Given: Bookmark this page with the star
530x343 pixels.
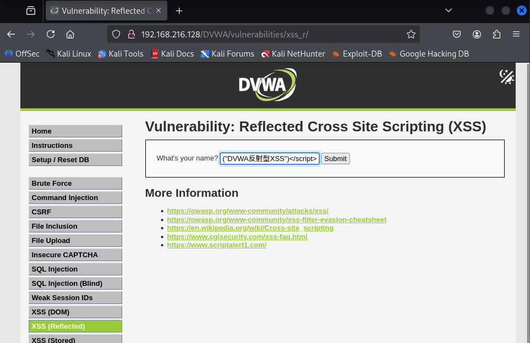Looking at the screenshot, I should click(x=411, y=34).
